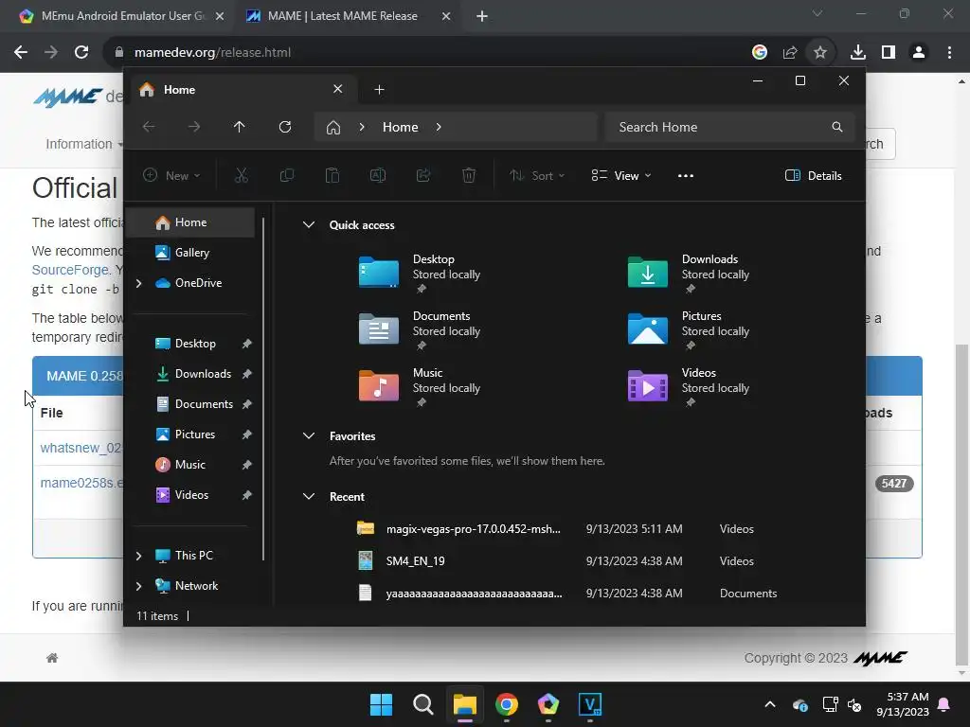Click the Delete trash icon in Explorer toolbar
Screen dimensions: 970x727
point(469,175)
